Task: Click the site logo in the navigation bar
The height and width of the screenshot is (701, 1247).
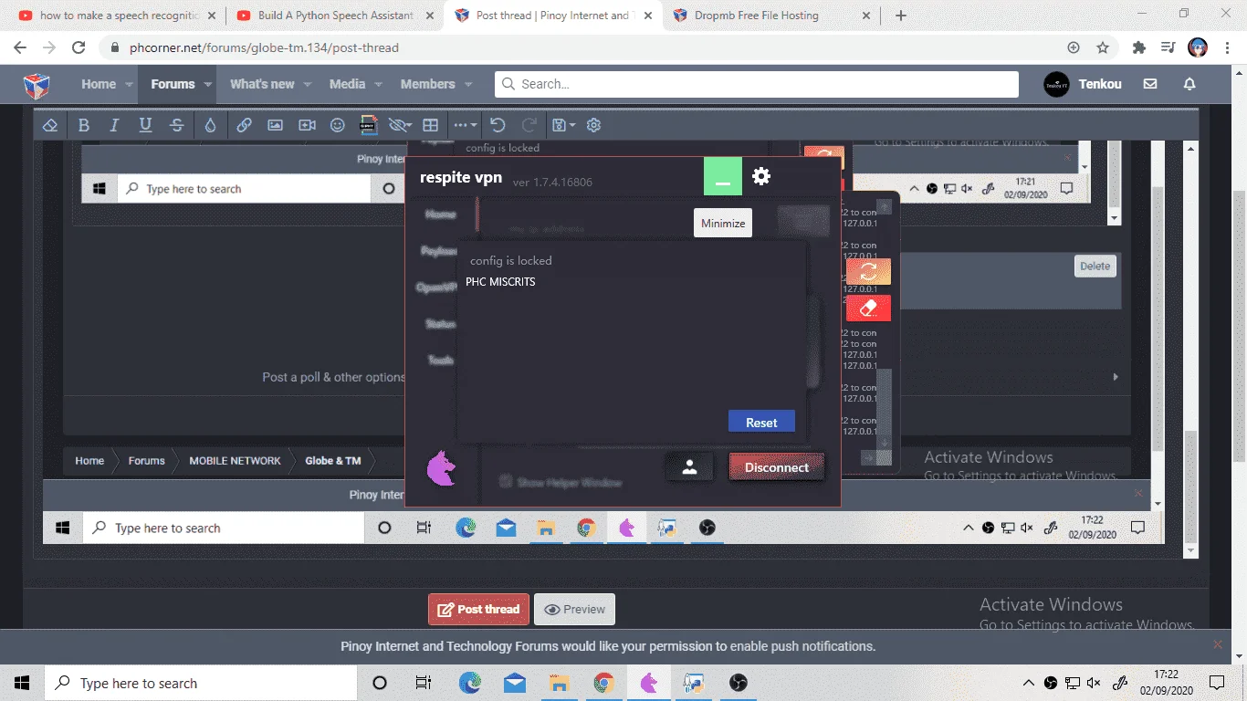Action: click(x=37, y=85)
